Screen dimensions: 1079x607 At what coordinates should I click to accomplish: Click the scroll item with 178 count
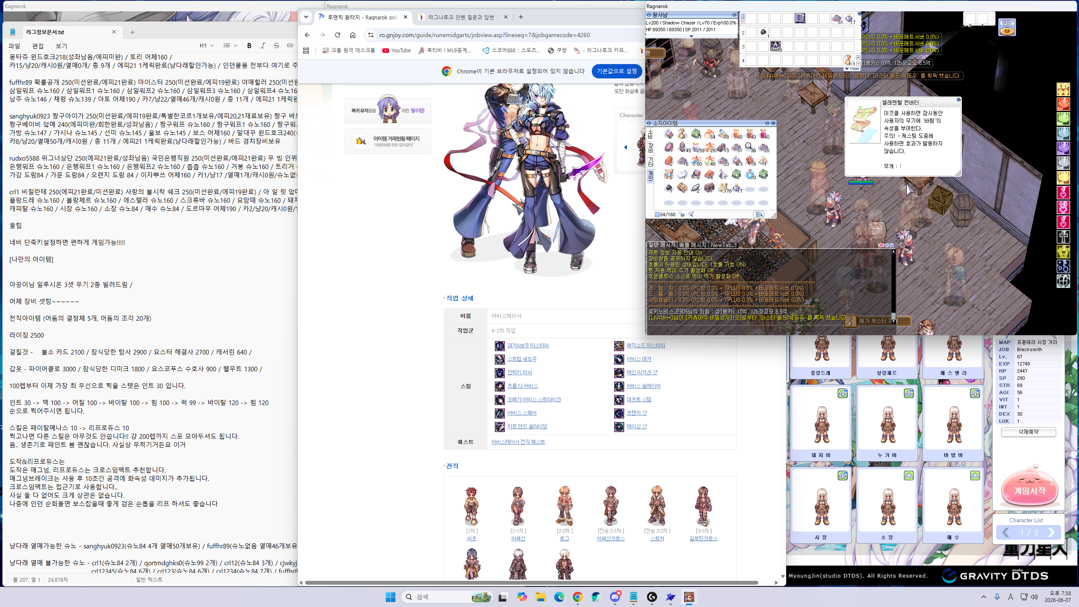click(x=723, y=188)
